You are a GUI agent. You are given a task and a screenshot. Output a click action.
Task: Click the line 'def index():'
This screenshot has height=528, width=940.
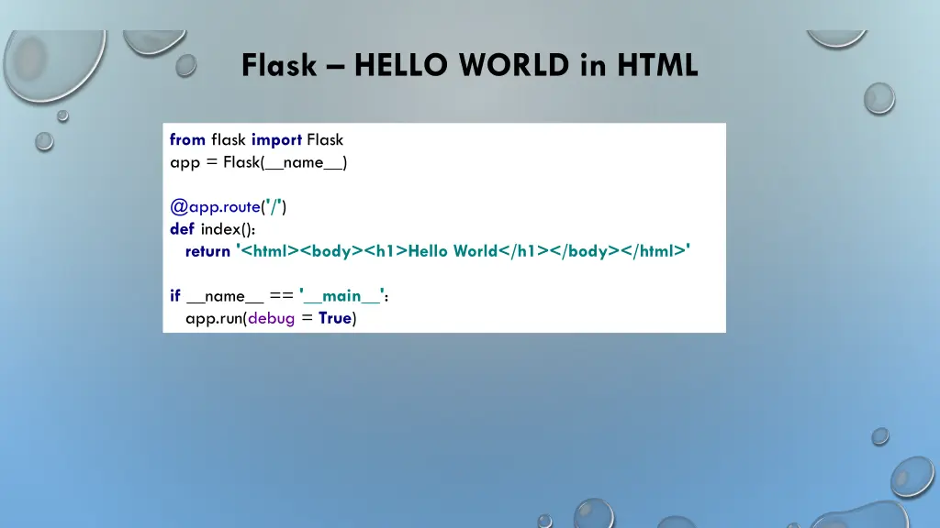(x=212, y=229)
